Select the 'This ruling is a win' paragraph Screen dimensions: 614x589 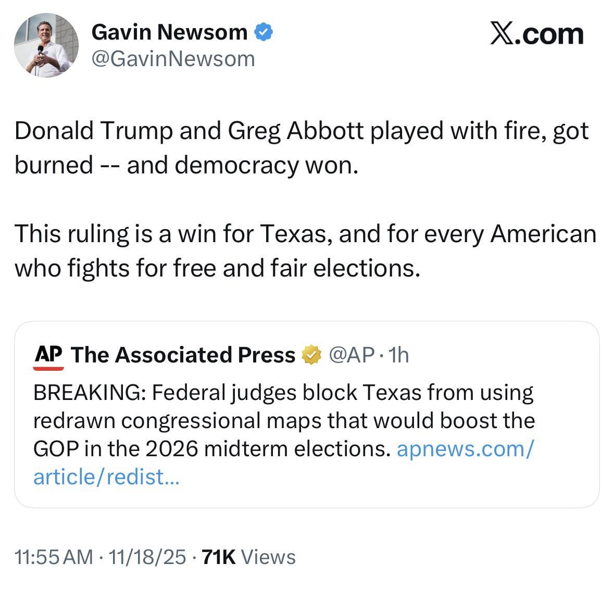[305, 250]
